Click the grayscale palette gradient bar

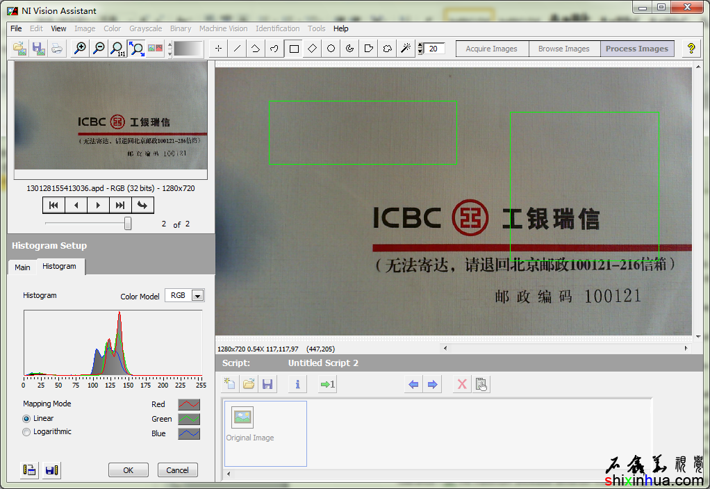point(188,49)
